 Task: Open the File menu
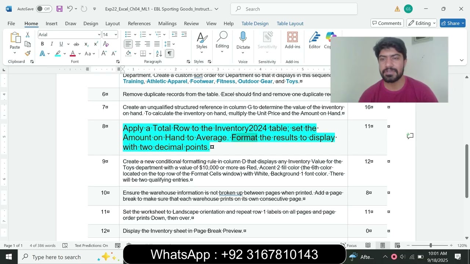pyautogui.click(x=11, y=23)
